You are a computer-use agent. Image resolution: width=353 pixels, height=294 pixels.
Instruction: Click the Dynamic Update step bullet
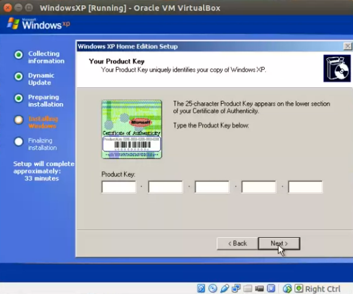pyautogui.click(x=19, y=77)
